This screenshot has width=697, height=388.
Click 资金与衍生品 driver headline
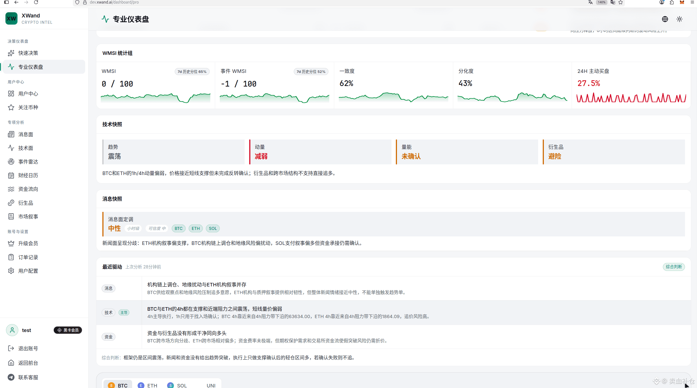(x=187, y=333)
